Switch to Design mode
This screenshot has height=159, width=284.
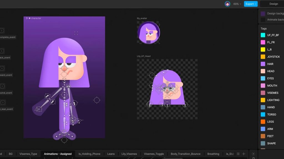273,4
